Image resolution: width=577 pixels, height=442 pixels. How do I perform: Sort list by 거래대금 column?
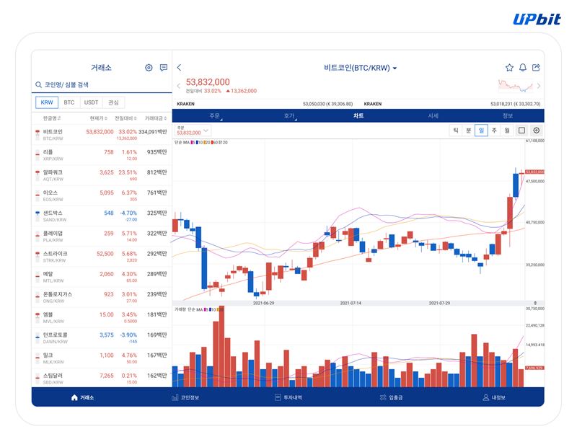click(x=156, y=118)
